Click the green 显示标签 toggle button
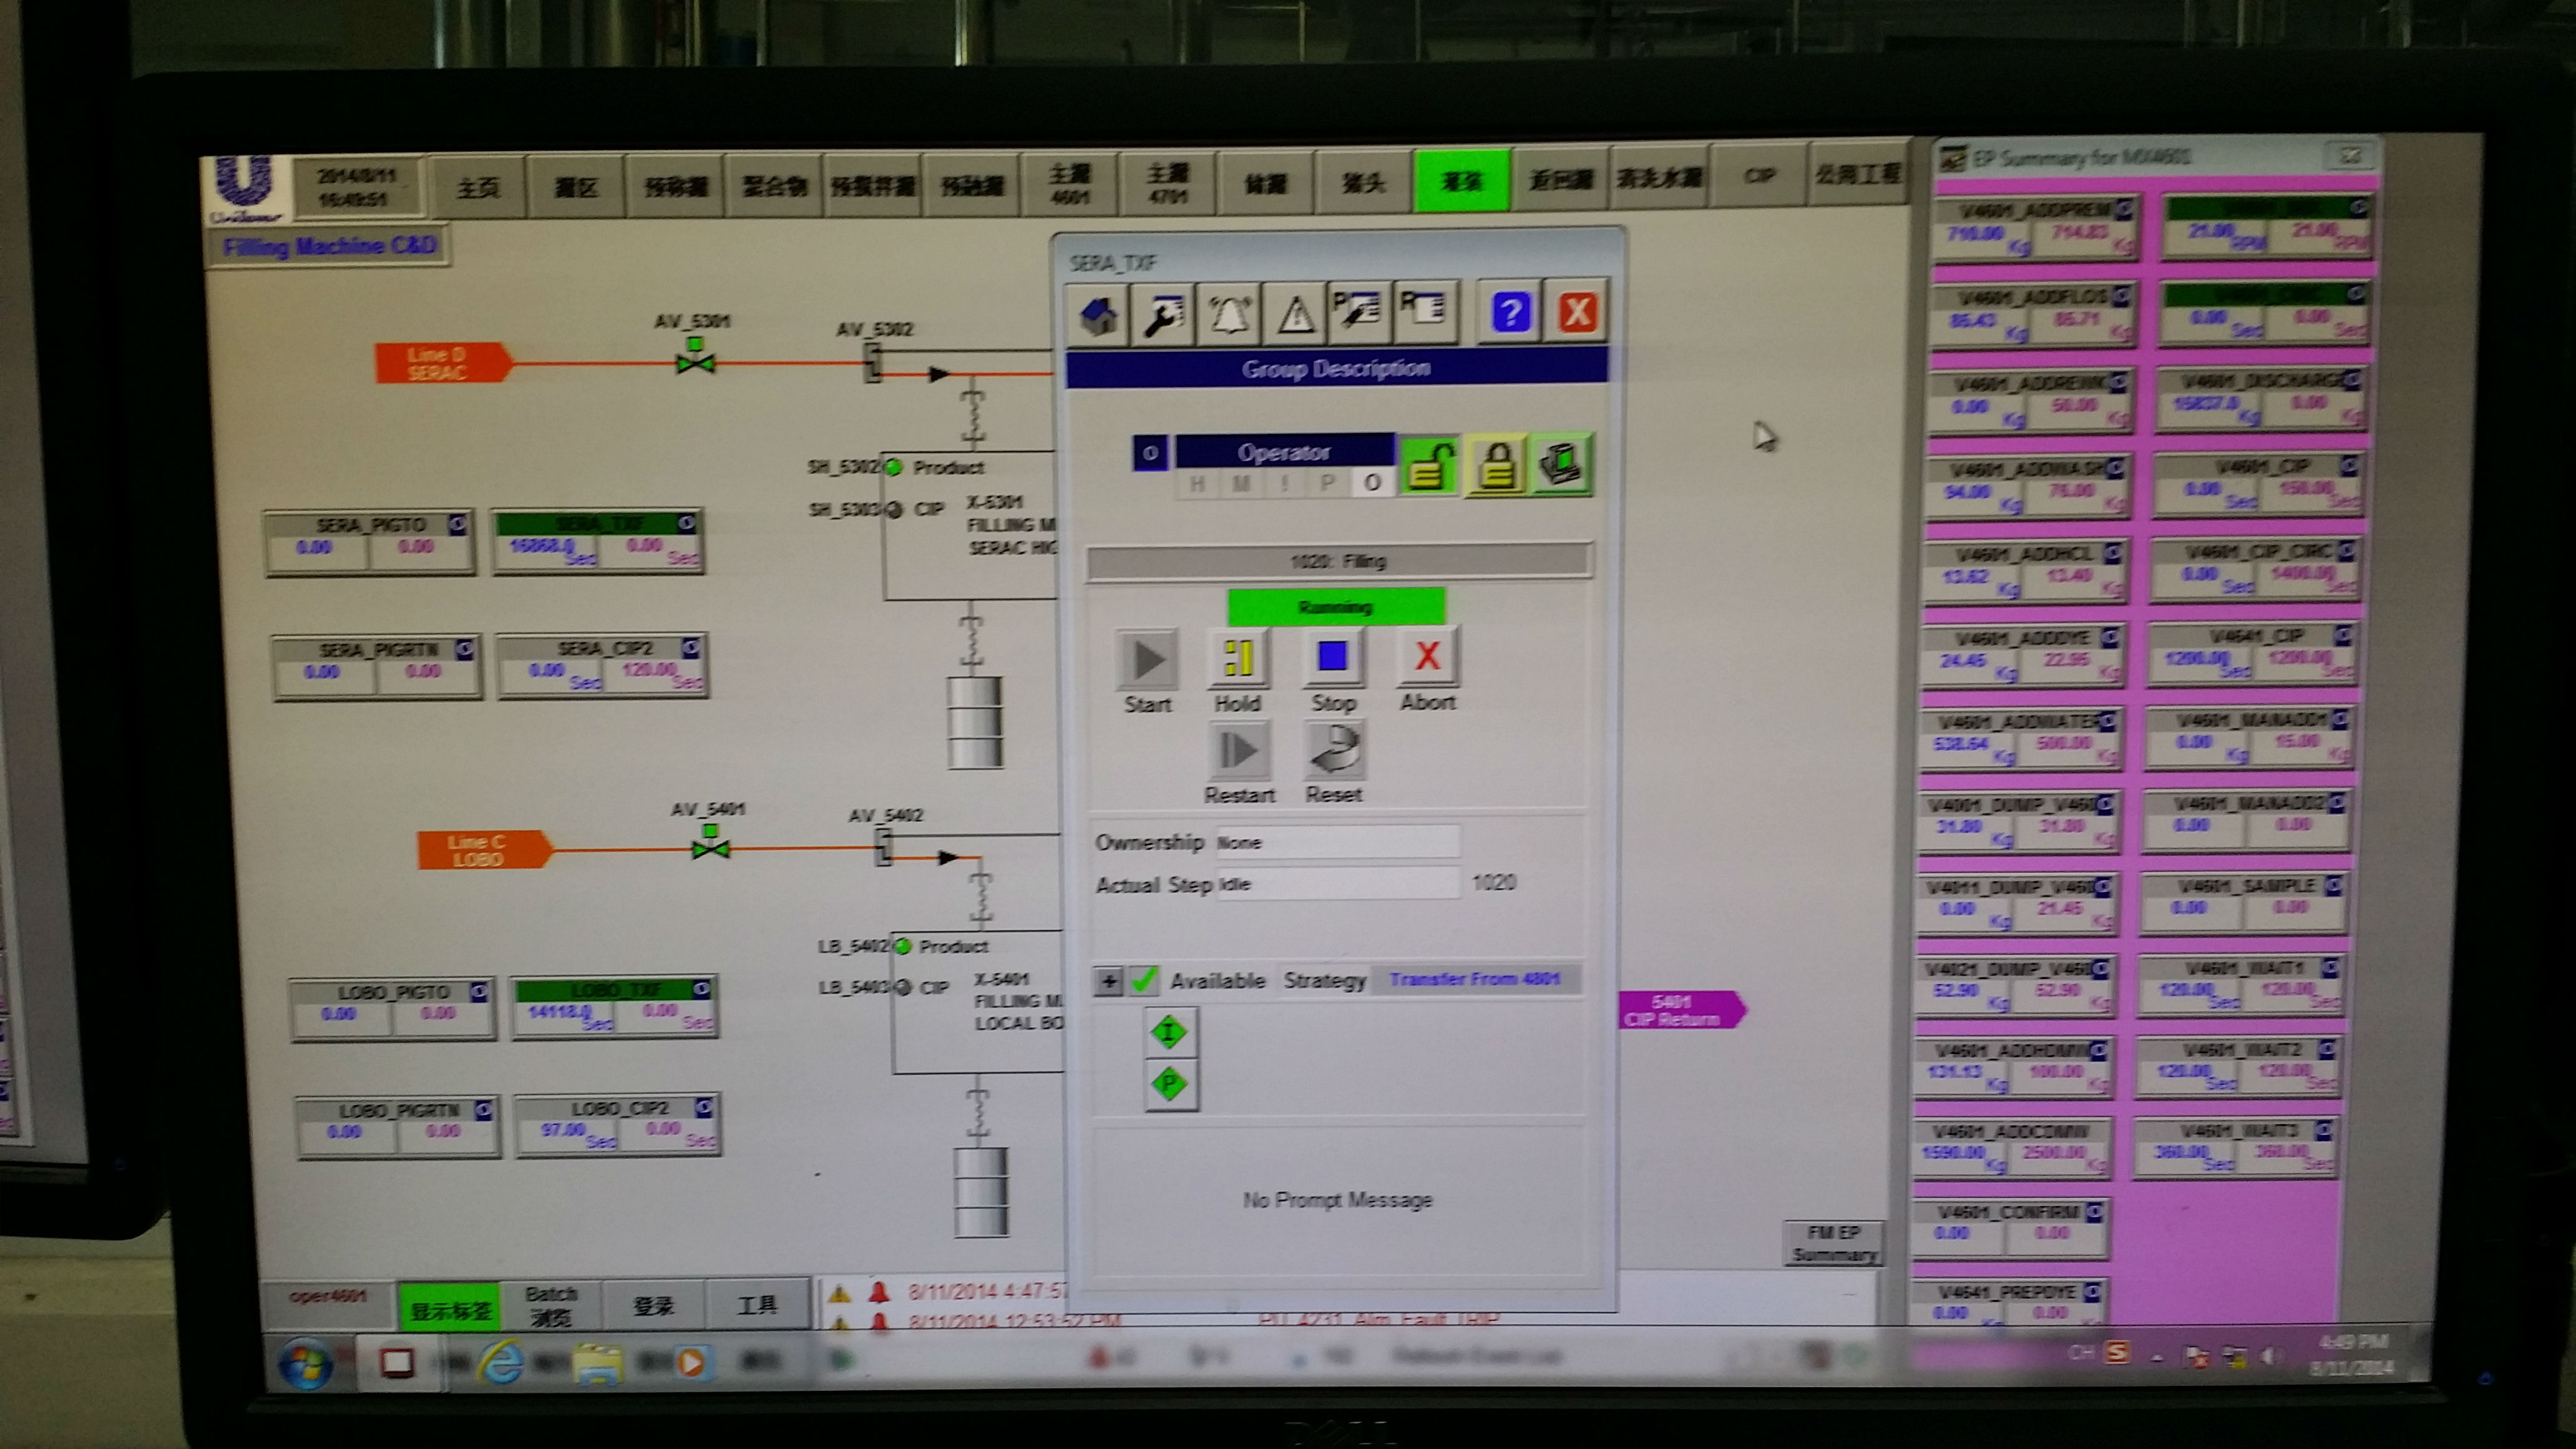The height and width of the screenshot is (1449, 2576). pyautogui.click(x=450, y=1308)
